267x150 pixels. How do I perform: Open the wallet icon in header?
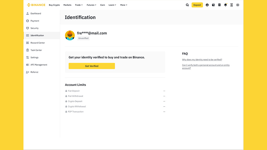(213, 5)
